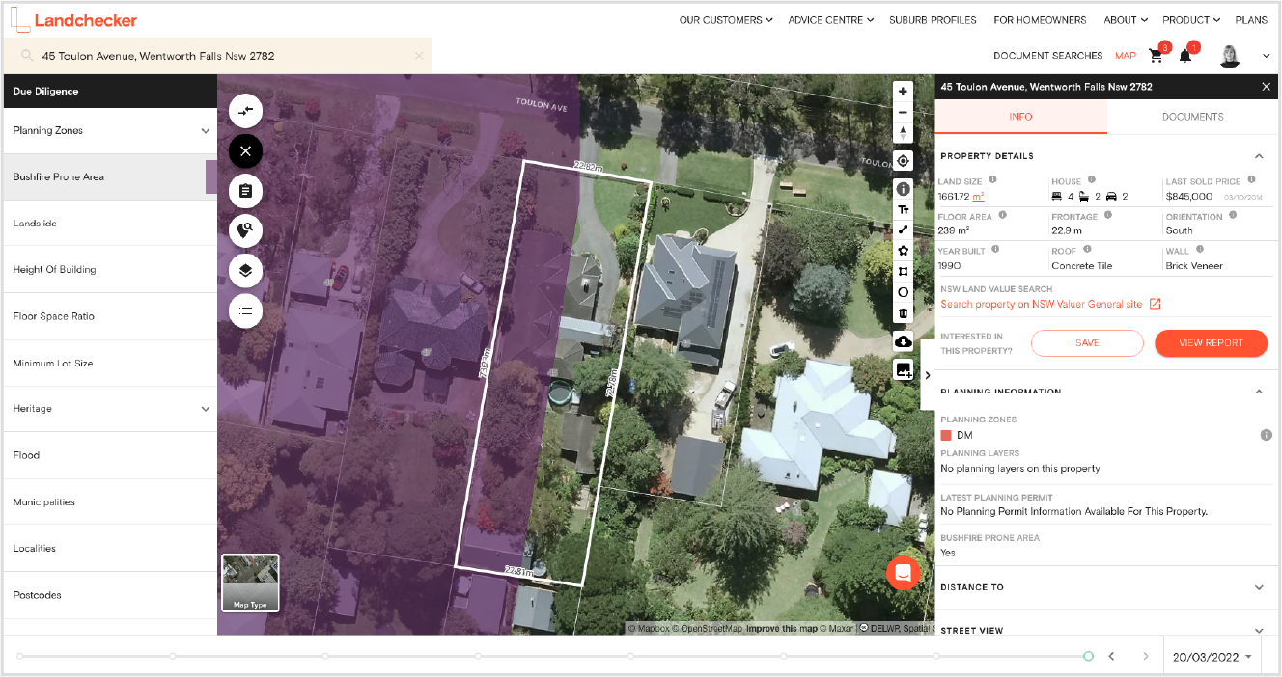This screenshot has width=1282, height=677.
Task: Save this property
Action: coord(1087,343)
